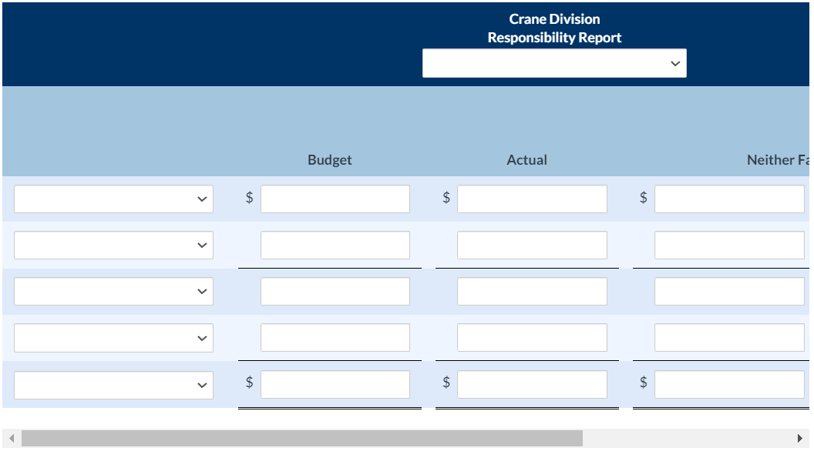Click the fourth row Actual amount field
814x451 pixels.
pos(531,337)
